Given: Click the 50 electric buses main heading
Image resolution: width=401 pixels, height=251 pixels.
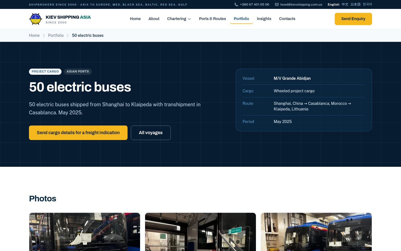Looking at the screenshot, I should coord(80,87).
